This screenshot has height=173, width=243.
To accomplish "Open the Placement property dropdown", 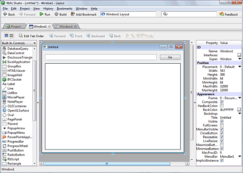I will click(x=240, y=67).
